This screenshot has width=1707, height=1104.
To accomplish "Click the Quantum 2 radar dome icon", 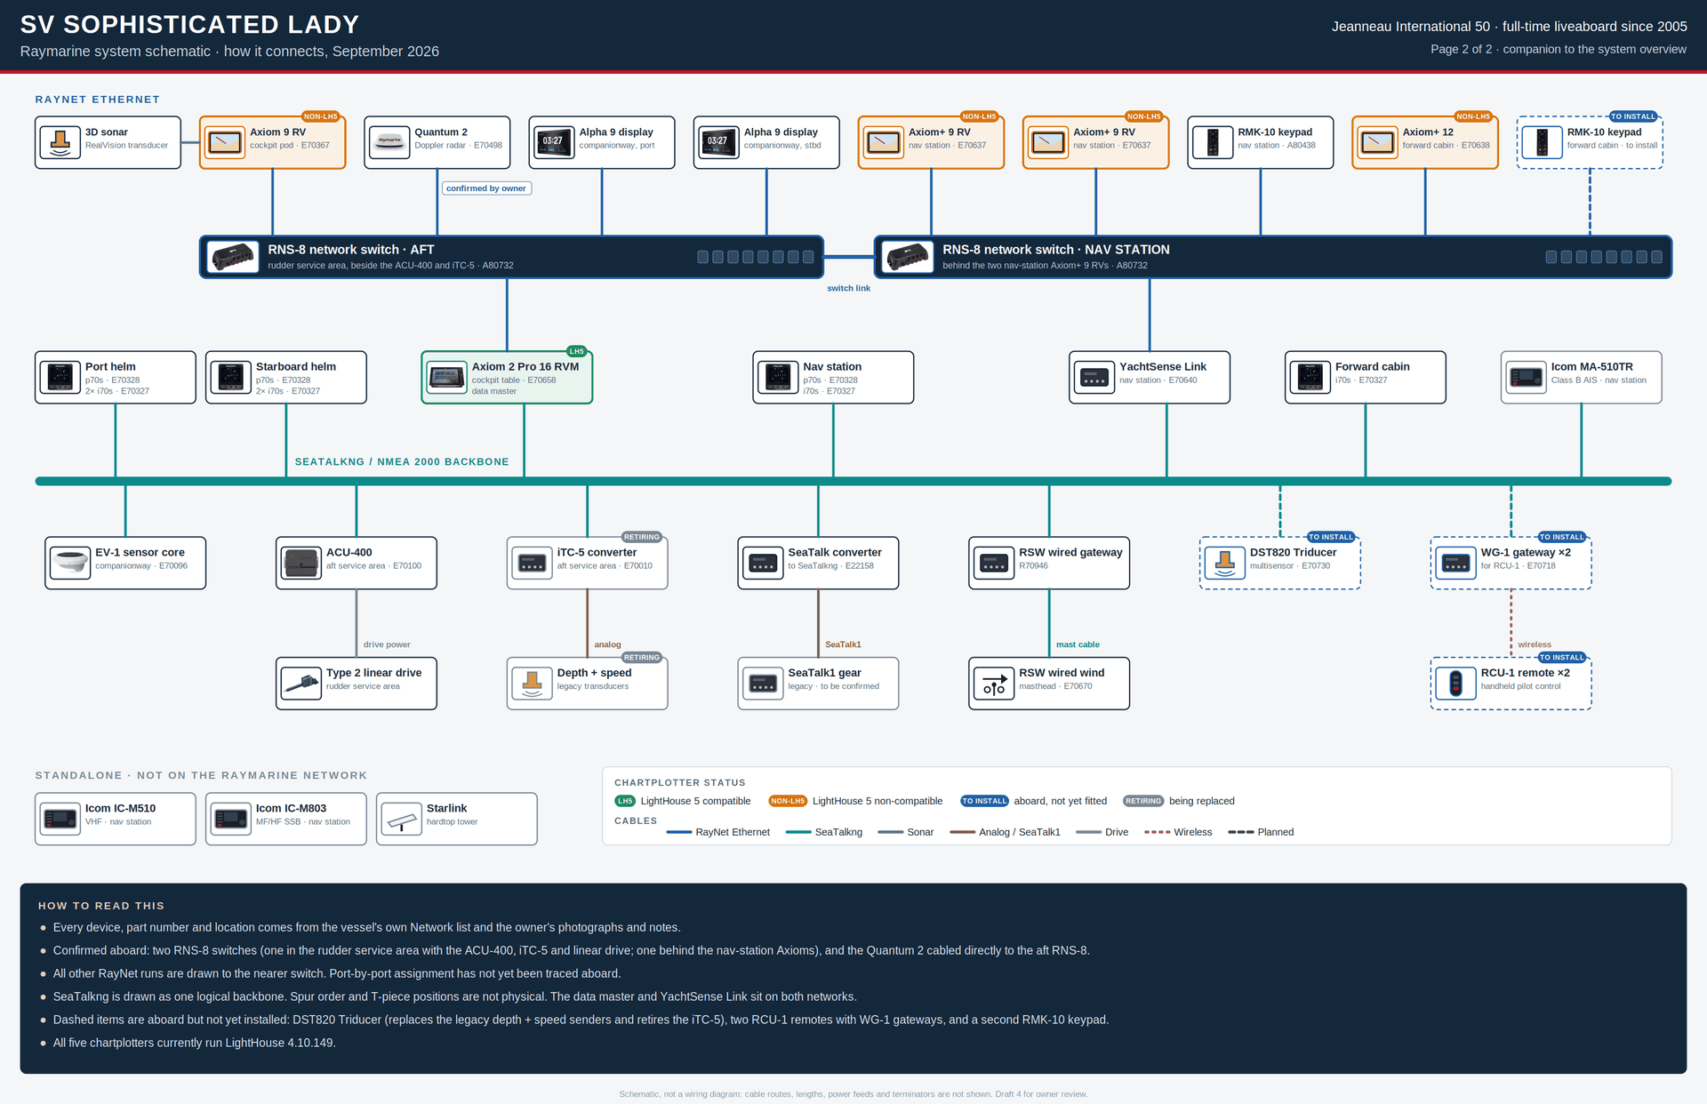I will 389,142.
